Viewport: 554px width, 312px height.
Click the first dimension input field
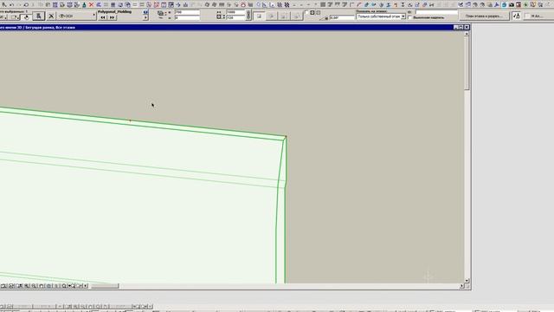click(187, 12)
